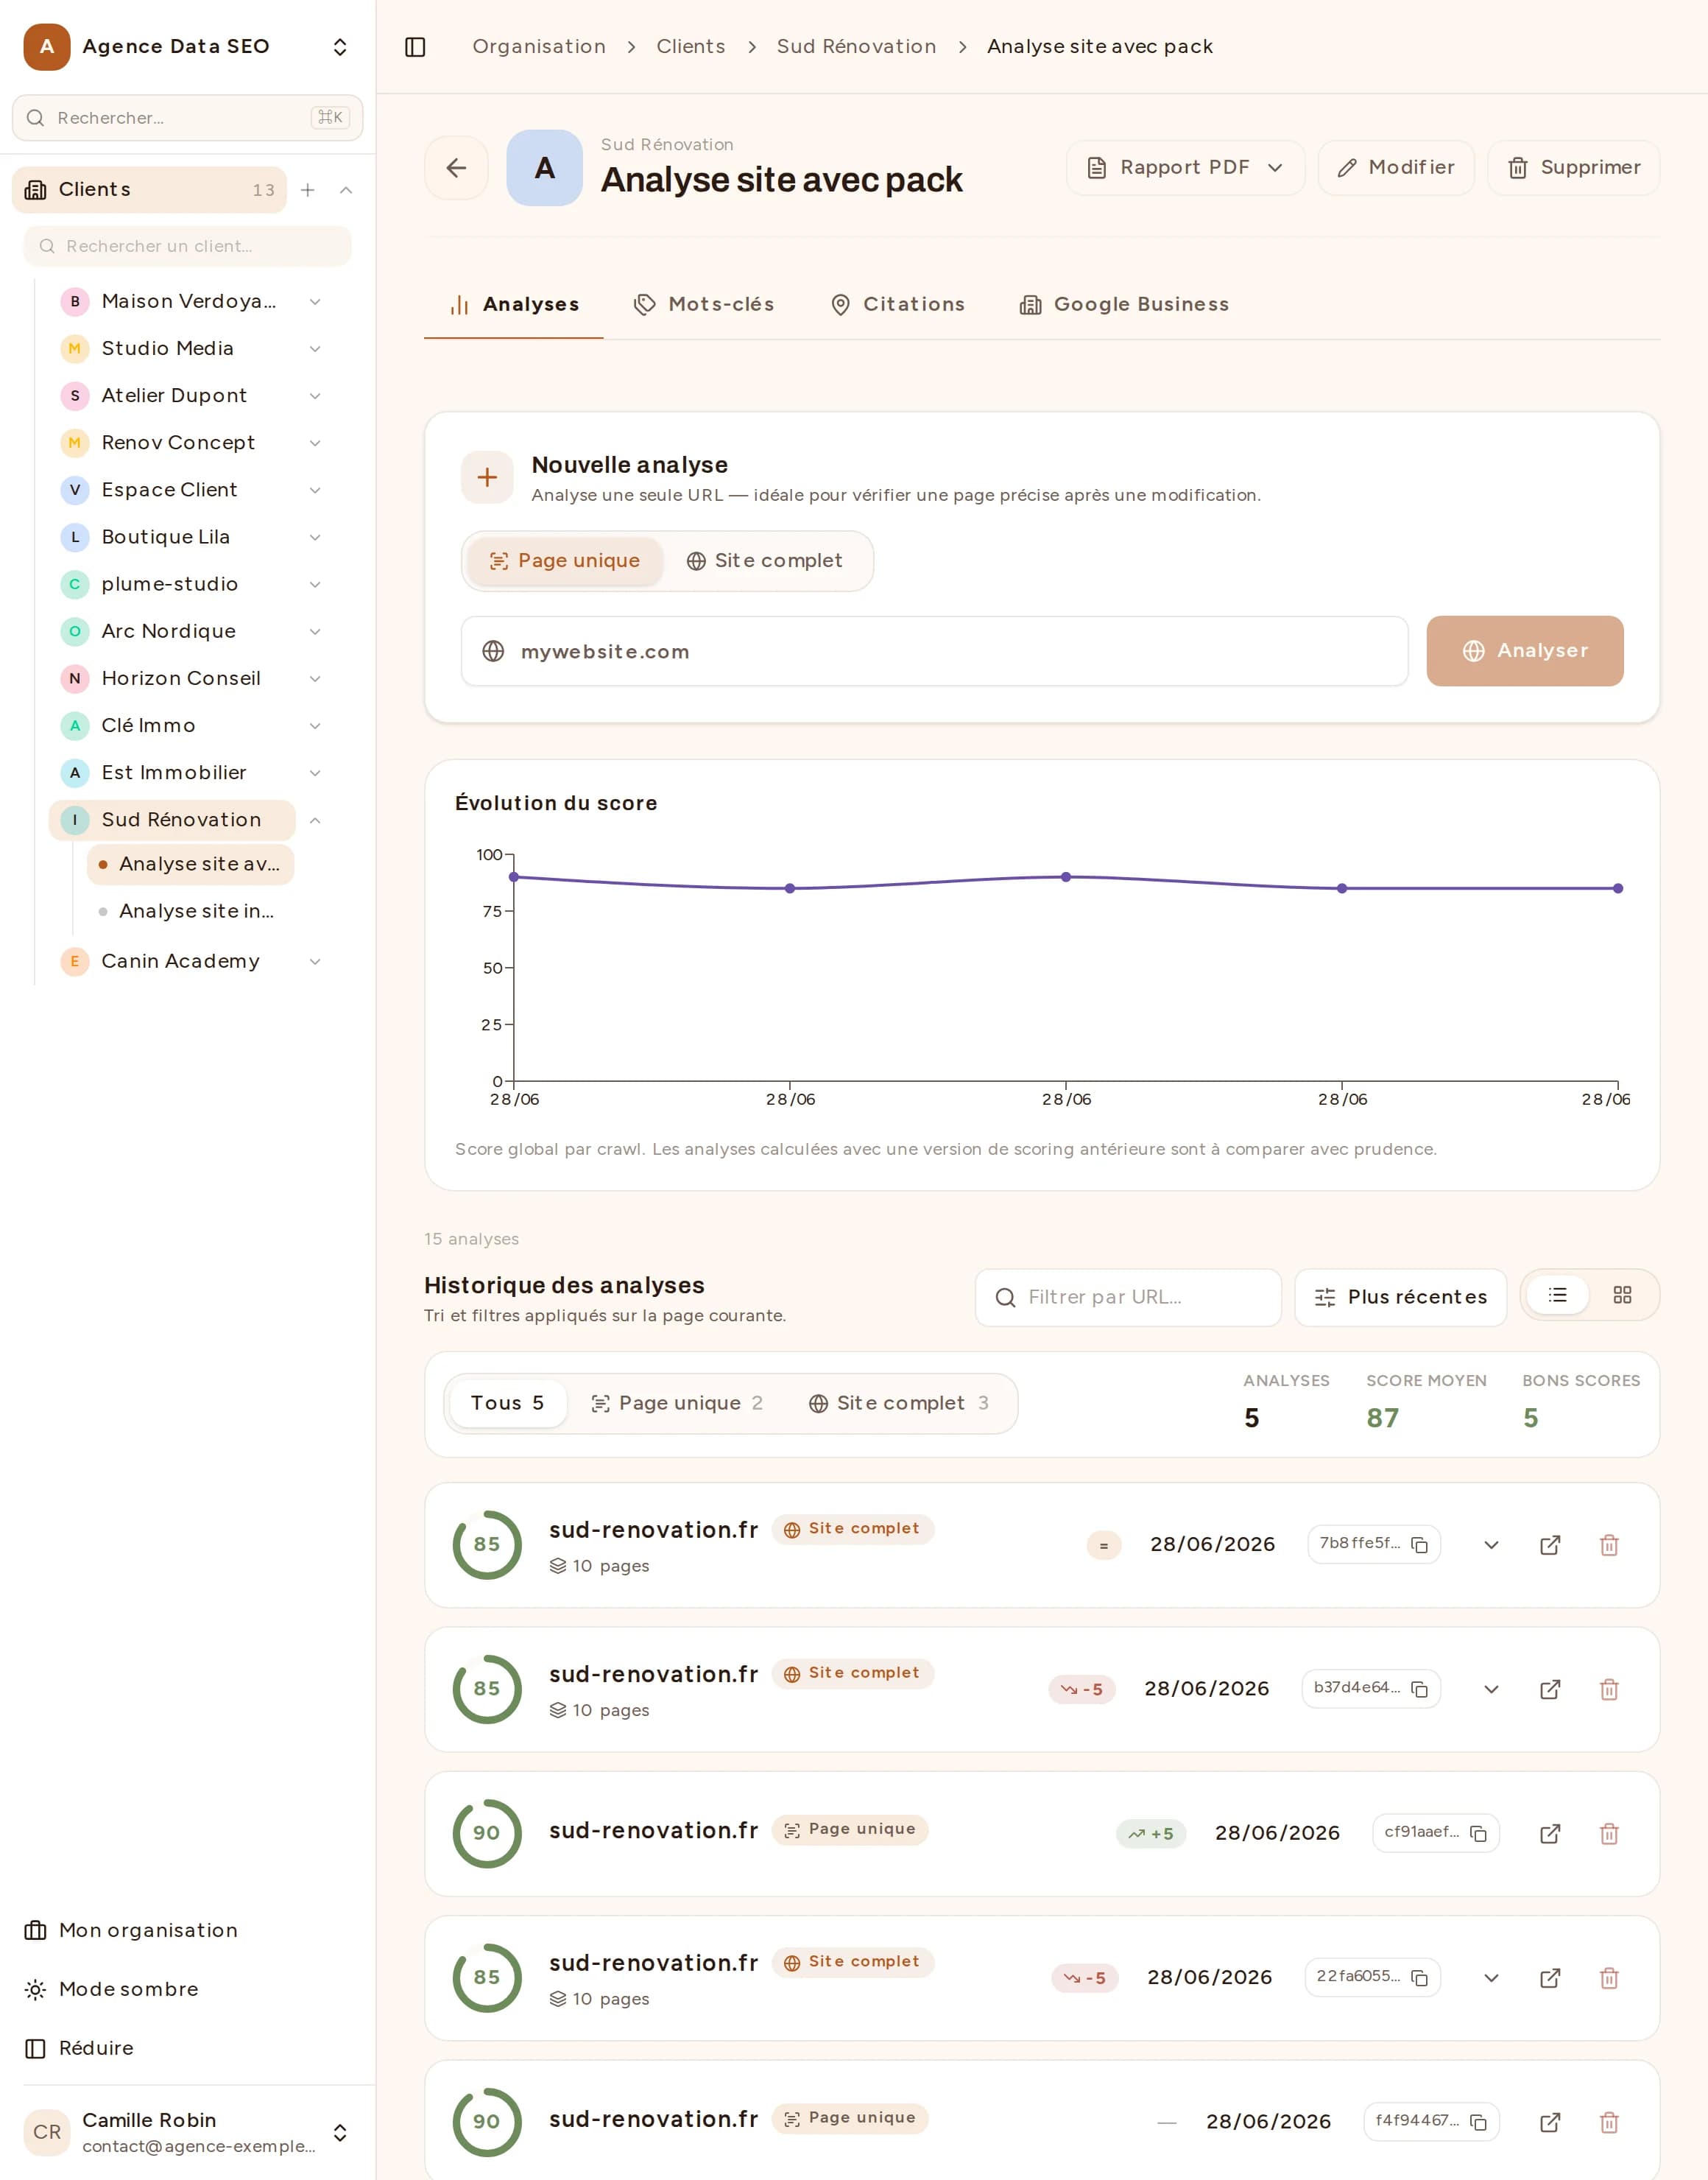1708x2180 pixels.
Task: Click the plus icon to add a client
Action: 308,190
